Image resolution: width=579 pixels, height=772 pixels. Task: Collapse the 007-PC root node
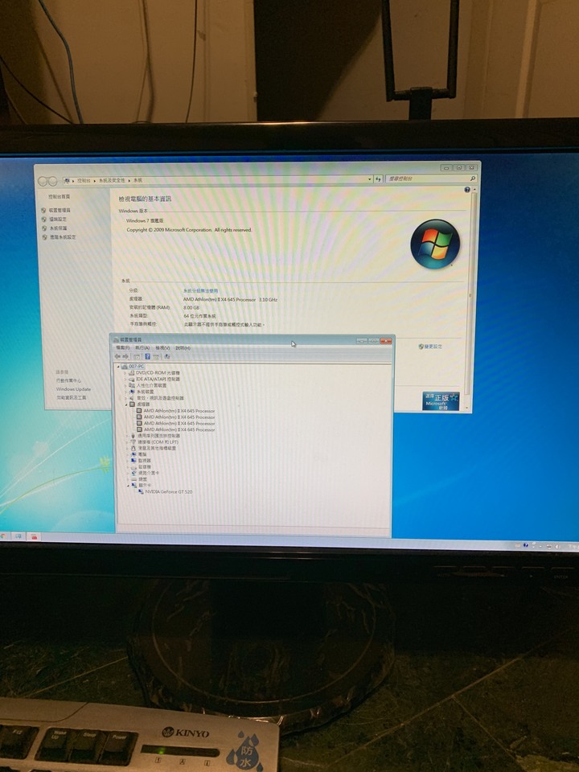[x=119, y=367]
